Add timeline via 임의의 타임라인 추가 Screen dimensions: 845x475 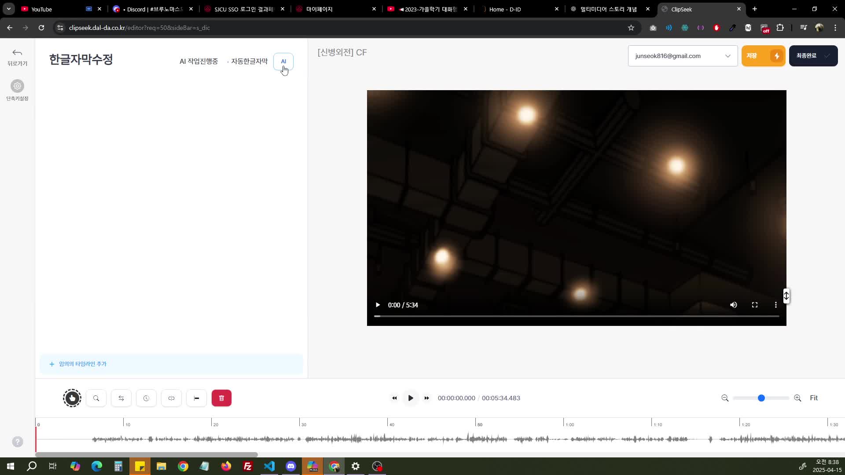(171, 364)
